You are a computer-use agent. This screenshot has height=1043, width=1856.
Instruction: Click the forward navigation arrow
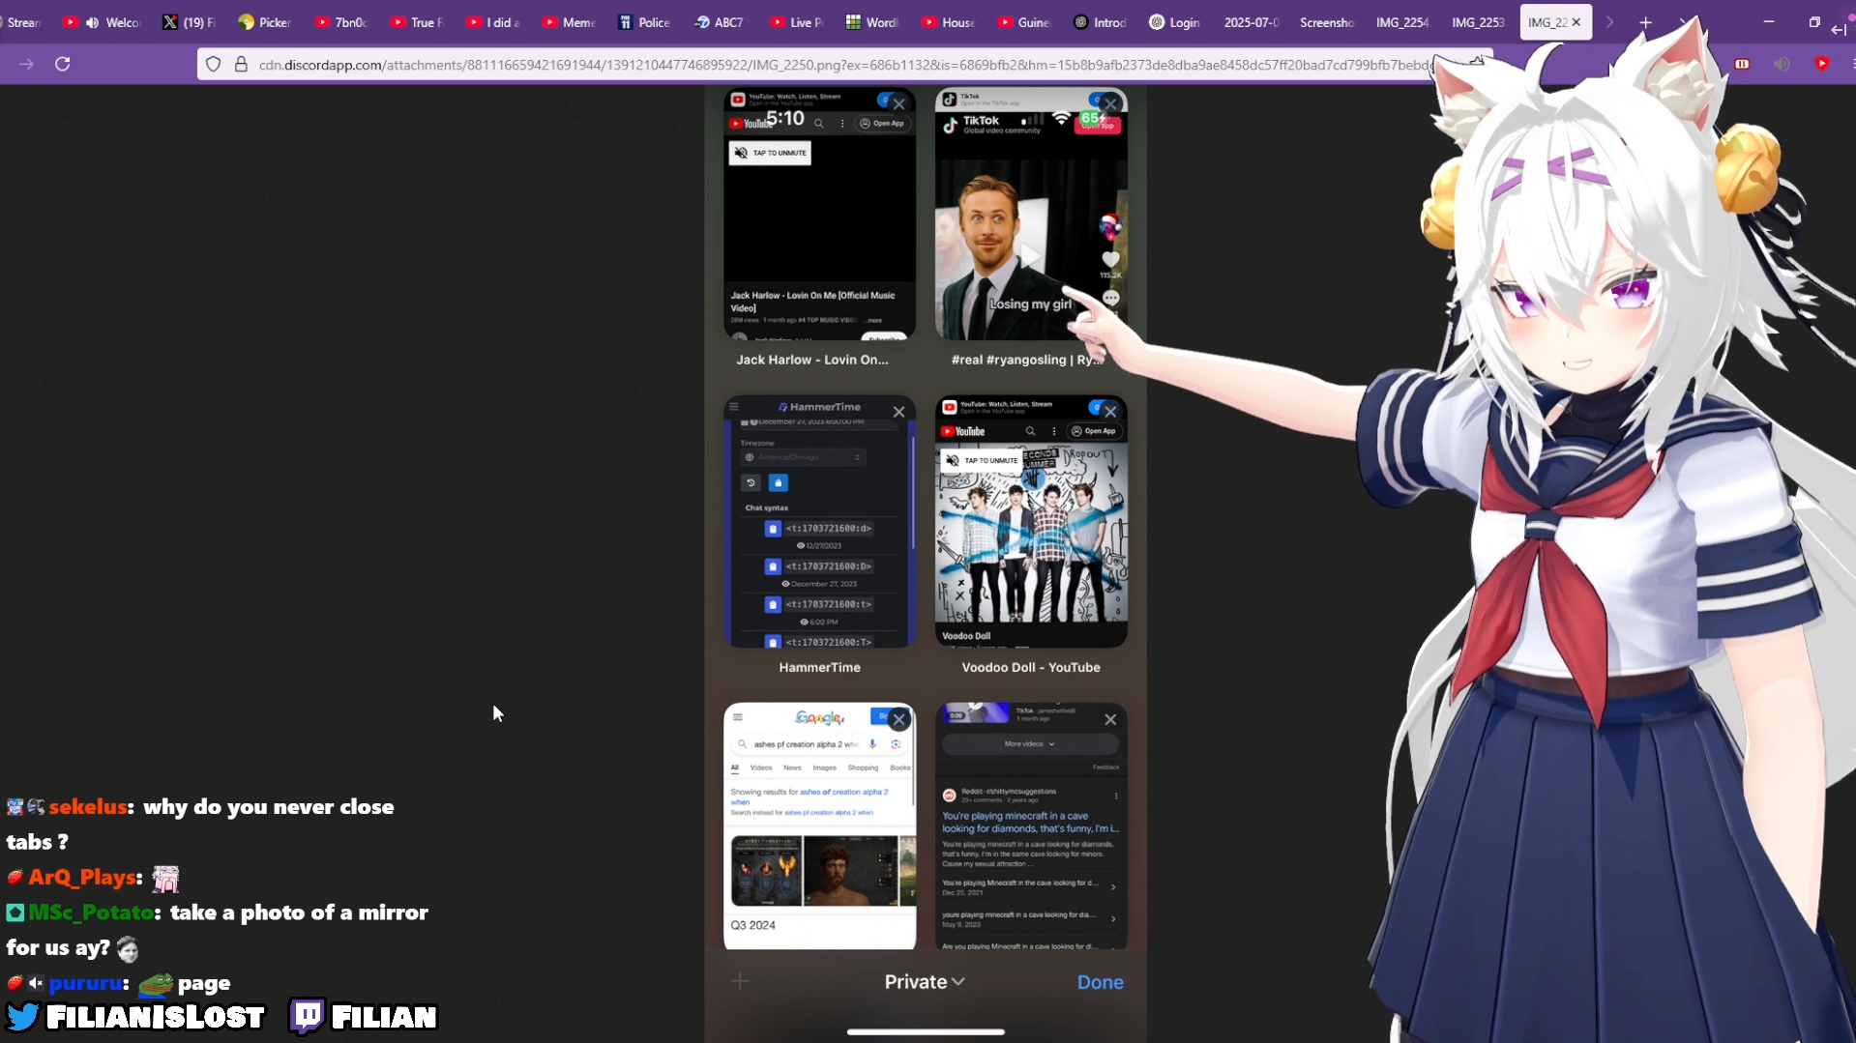tap(26, 64)
